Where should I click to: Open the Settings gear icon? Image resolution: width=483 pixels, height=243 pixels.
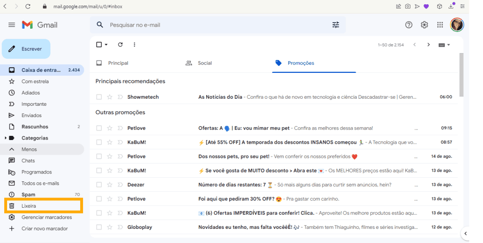tap(425, 25)
